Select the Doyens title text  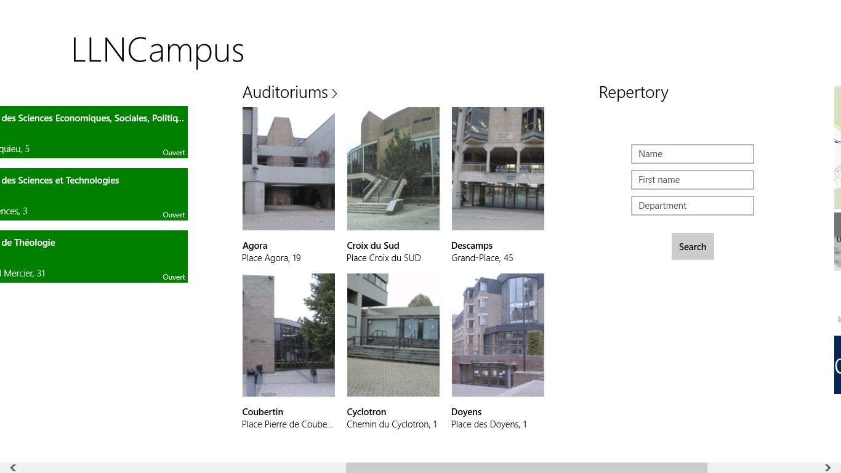467,412
